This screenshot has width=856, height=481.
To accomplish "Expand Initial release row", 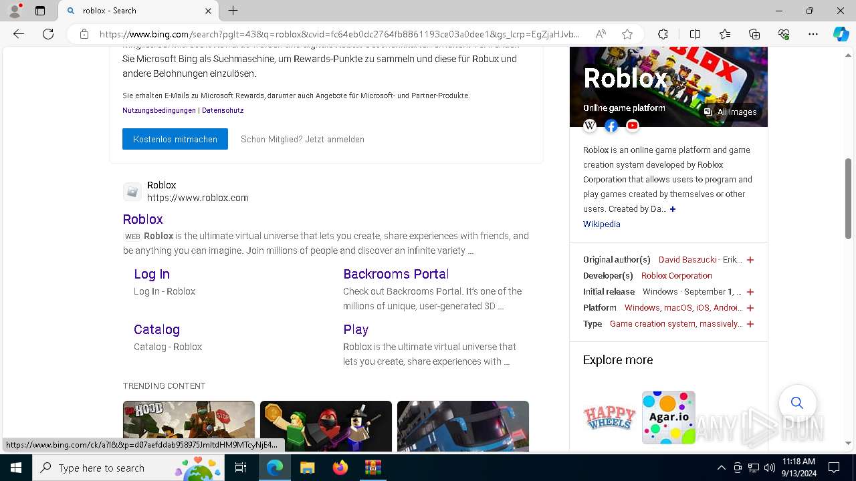I will [750, 292].
